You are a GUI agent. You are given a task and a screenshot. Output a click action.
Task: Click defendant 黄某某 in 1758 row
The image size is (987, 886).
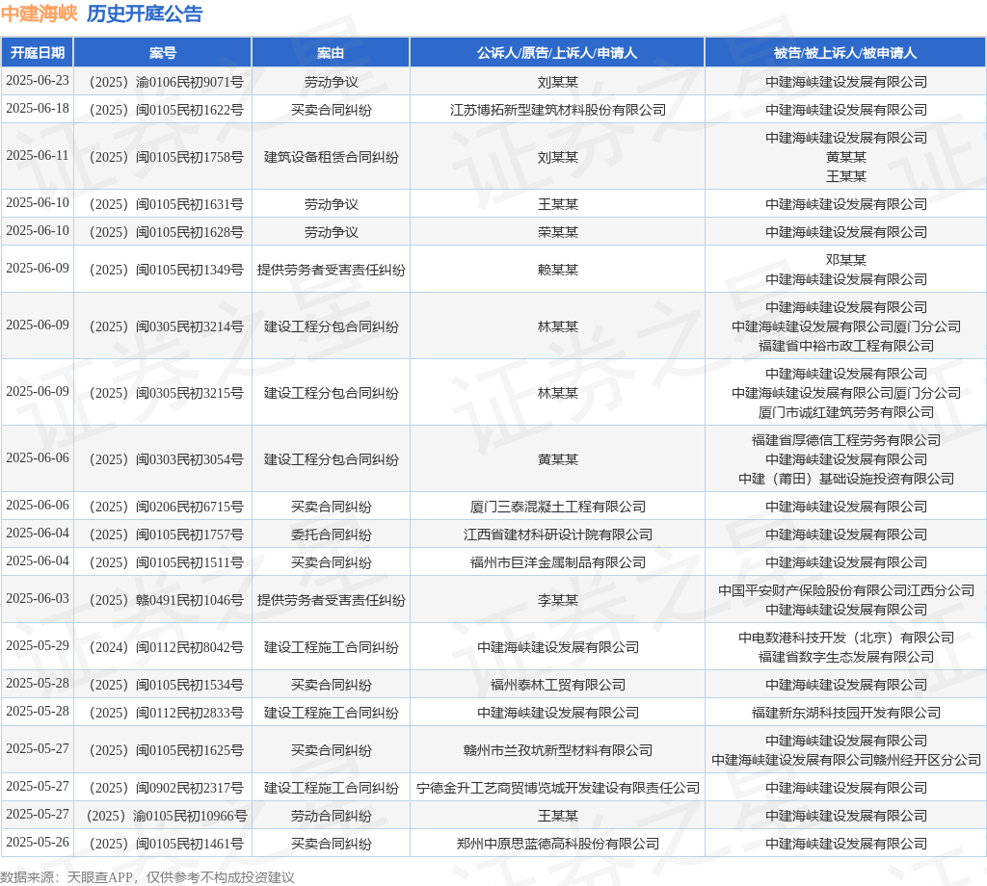[846, 157]
